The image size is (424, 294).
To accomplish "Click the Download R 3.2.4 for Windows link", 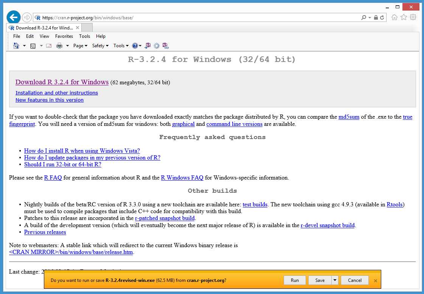I will [62, 82].
